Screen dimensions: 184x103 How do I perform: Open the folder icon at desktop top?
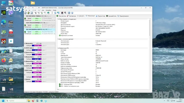(33, 3)
